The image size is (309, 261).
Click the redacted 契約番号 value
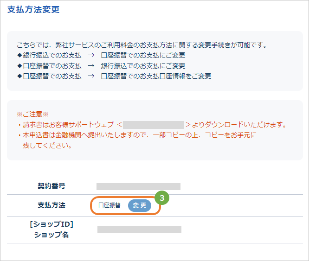[138, 186]
